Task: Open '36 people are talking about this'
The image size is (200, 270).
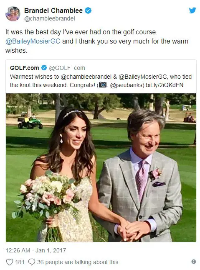Action: 78,262
